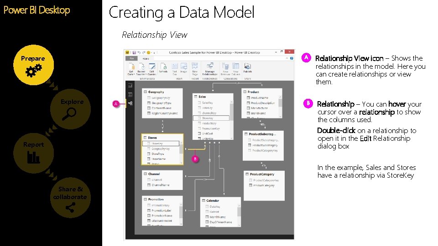
Task: Click ProductName in Product table
Action: 260,98
